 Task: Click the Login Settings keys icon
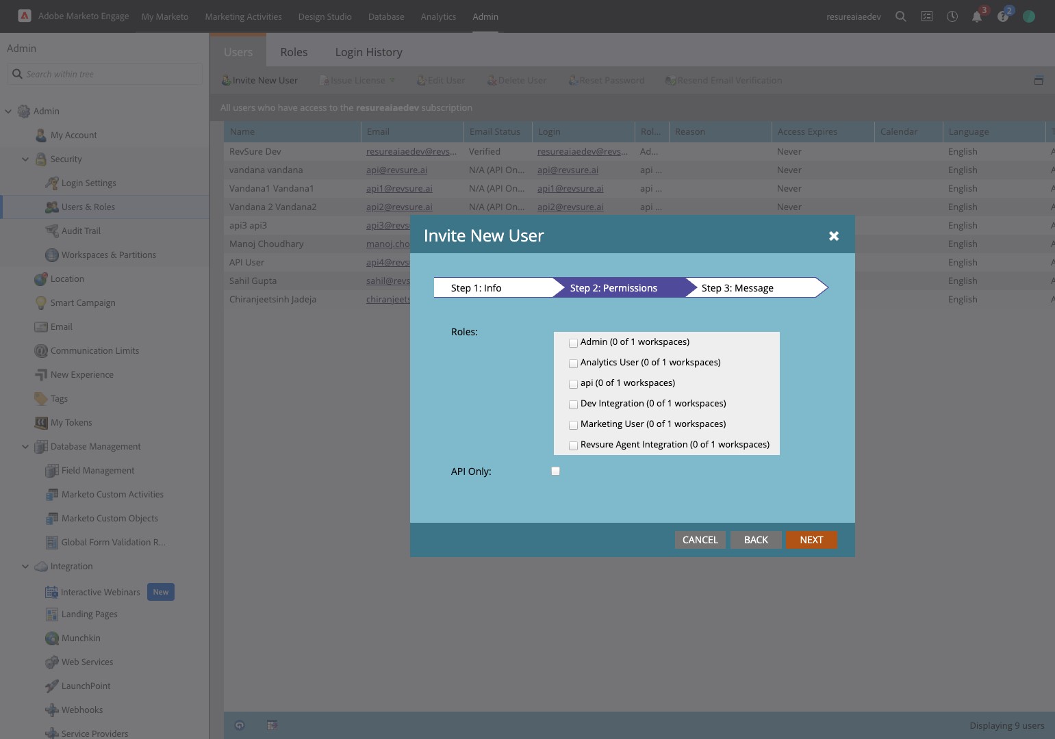pos(52,183)
